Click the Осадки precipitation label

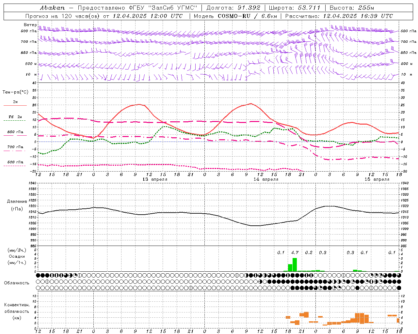(x=17, y=256)
